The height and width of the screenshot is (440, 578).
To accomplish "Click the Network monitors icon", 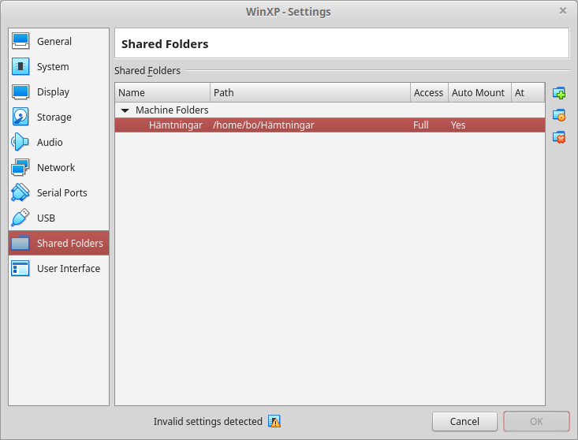I will coord(21,167).
